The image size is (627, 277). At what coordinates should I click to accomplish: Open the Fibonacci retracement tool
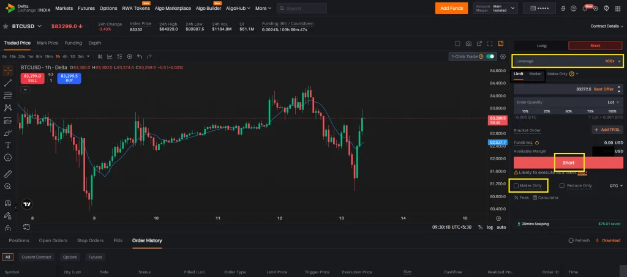[8, 95]
